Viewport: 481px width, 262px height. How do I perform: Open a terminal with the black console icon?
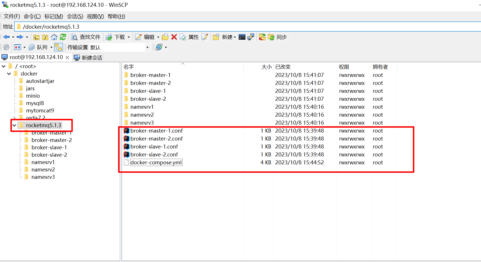[242, 37]
